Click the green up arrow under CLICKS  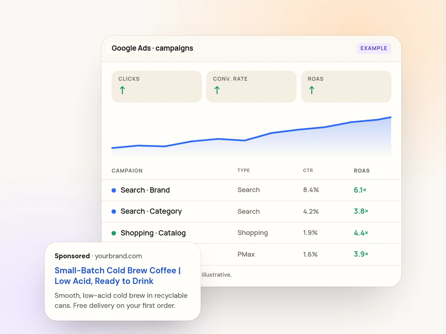point(122,90)
